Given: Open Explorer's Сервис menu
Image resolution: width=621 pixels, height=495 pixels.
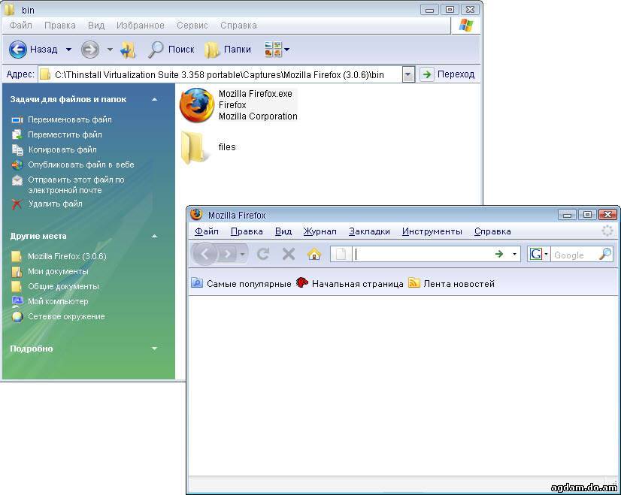Looking at the screenshot, I should 192,26.
